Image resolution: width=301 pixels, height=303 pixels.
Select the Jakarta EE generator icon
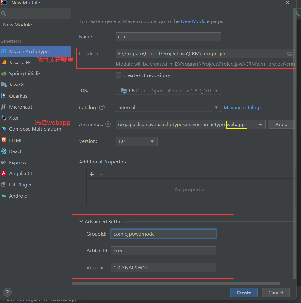click(x=4, y=62)
